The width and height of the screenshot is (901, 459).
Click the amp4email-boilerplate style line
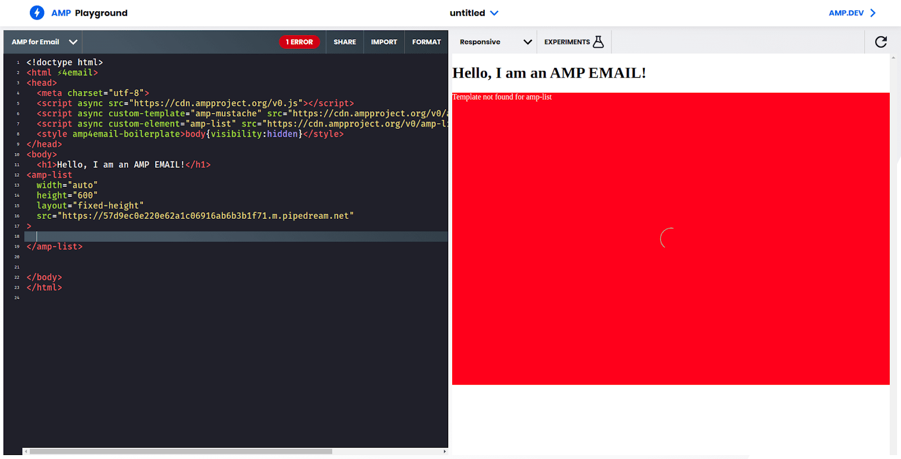pos(190,134)
